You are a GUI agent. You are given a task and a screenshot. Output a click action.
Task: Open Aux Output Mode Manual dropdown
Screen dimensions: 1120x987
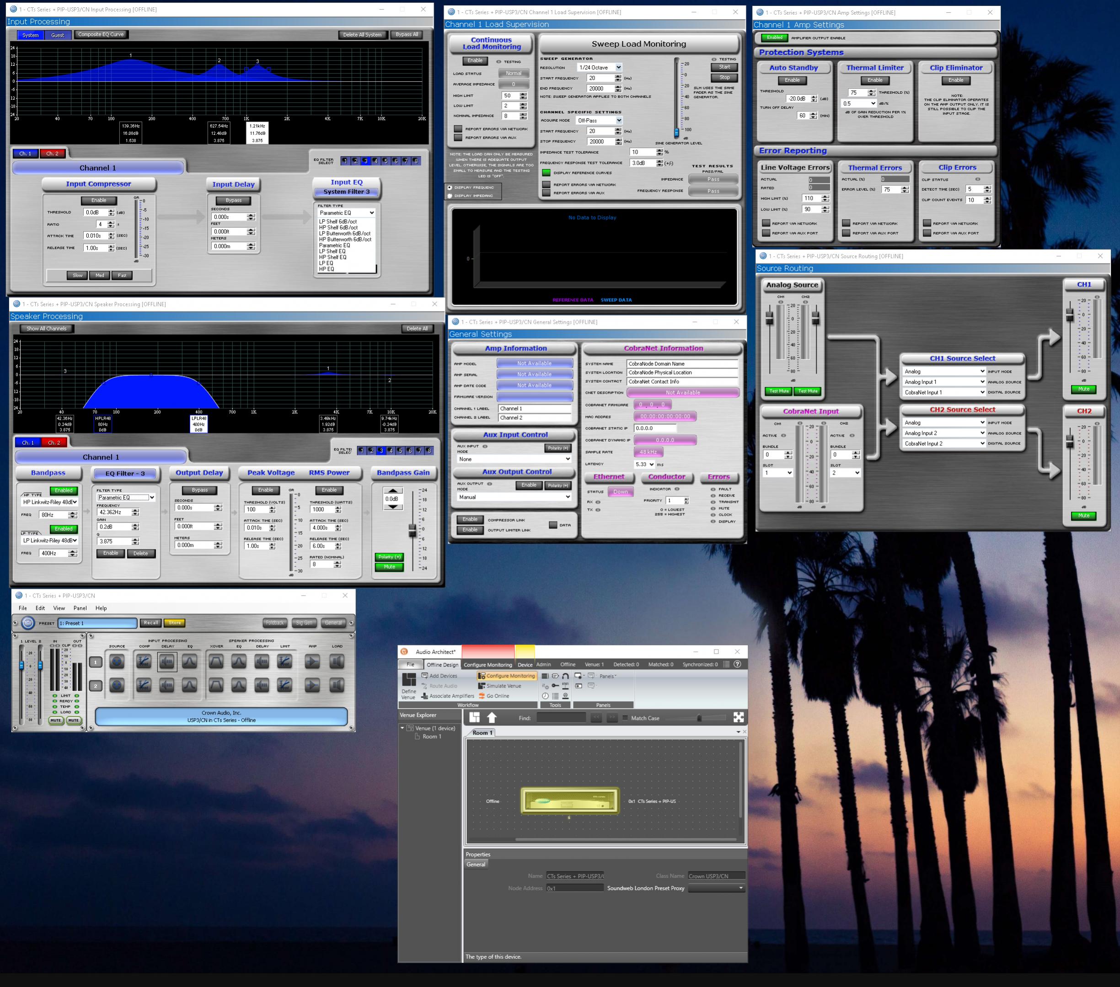click(514, 497)
